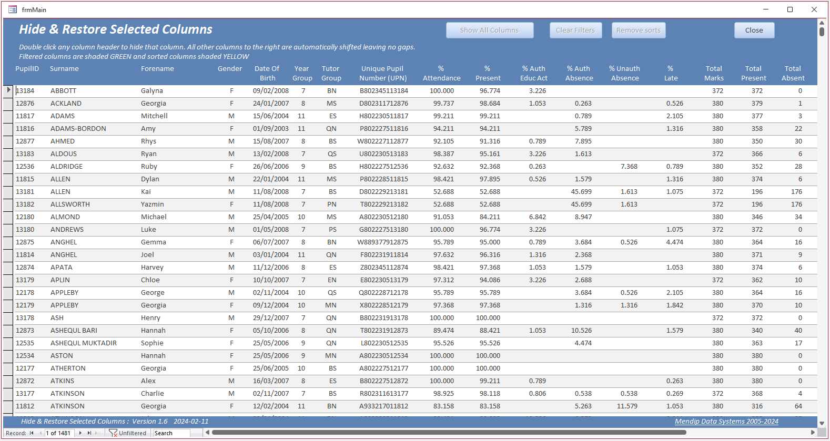Click UPN cell 'W889377912875'
Viewport: 830px width, 441px height.
[x=383, y=242]
